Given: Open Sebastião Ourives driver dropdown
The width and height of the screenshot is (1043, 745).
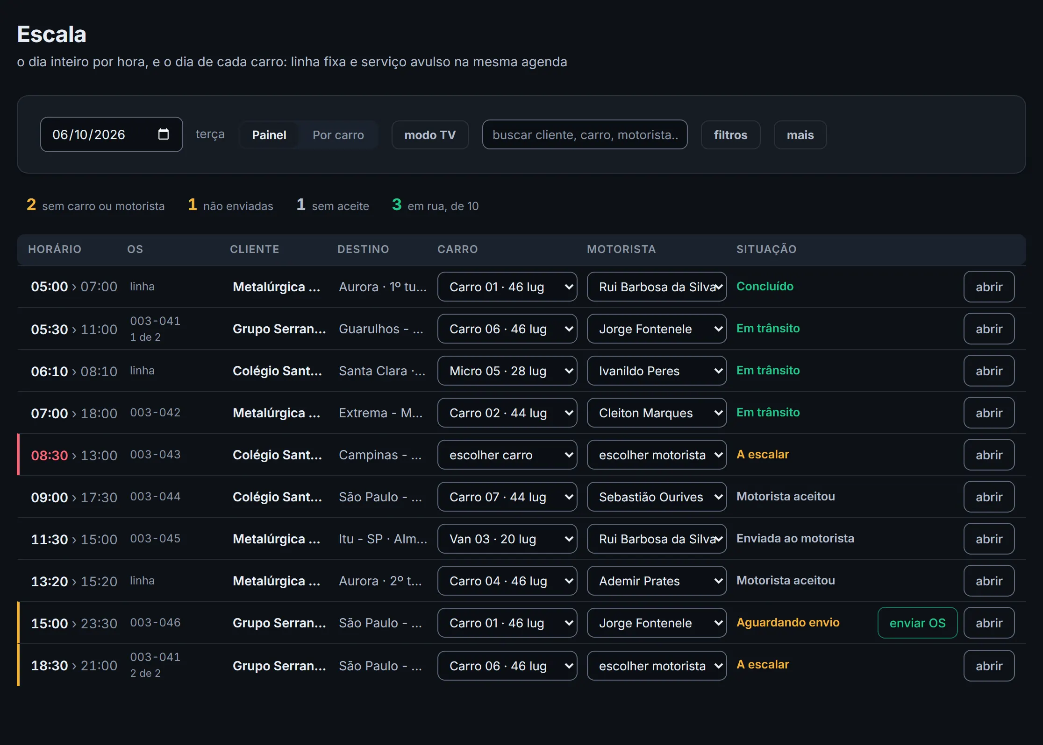Looking at the screenshot, I should coord(657,497).
